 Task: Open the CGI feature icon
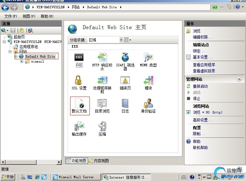tap(79, 60)
